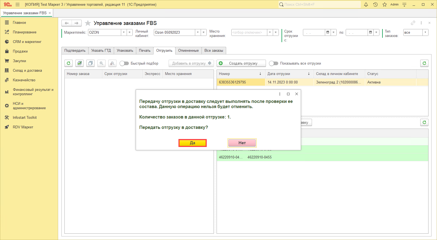Enable the Быстрый подбор toggle

pos(124,63)
